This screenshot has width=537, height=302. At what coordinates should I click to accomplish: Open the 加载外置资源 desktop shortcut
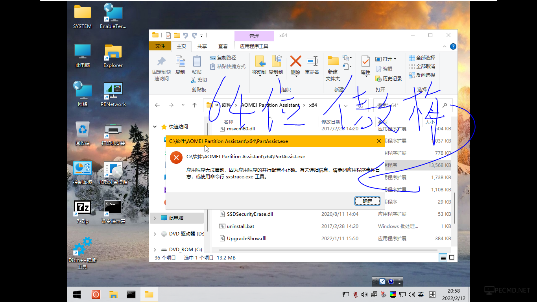tap(113, 173)
